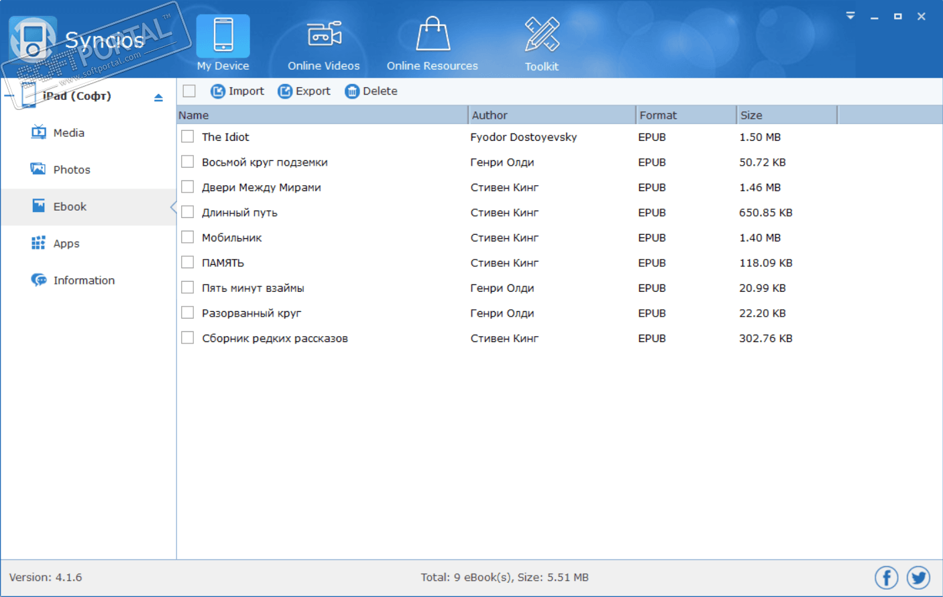Open the Toolkit icon
The width and height of the screenshot is (943, 597).
coord(542,34)
